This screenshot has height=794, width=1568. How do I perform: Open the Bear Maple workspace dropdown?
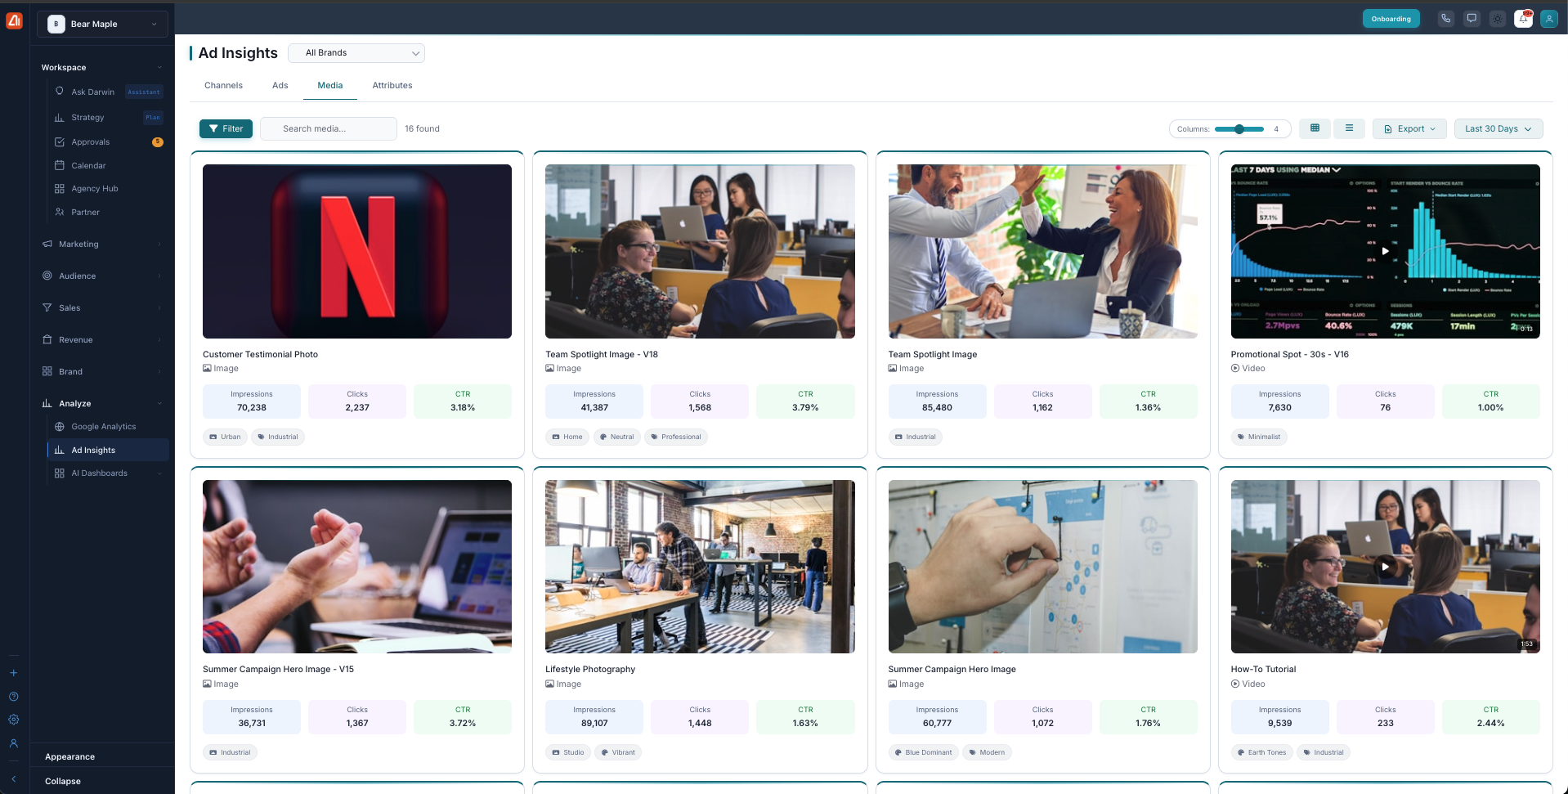click(x=102, y=24)
